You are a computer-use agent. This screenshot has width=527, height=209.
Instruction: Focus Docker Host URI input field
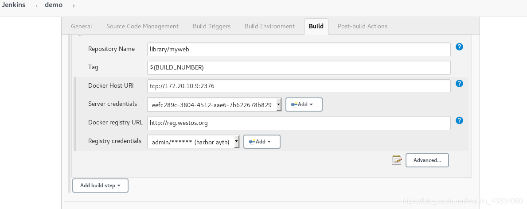[x=299, y=86]
